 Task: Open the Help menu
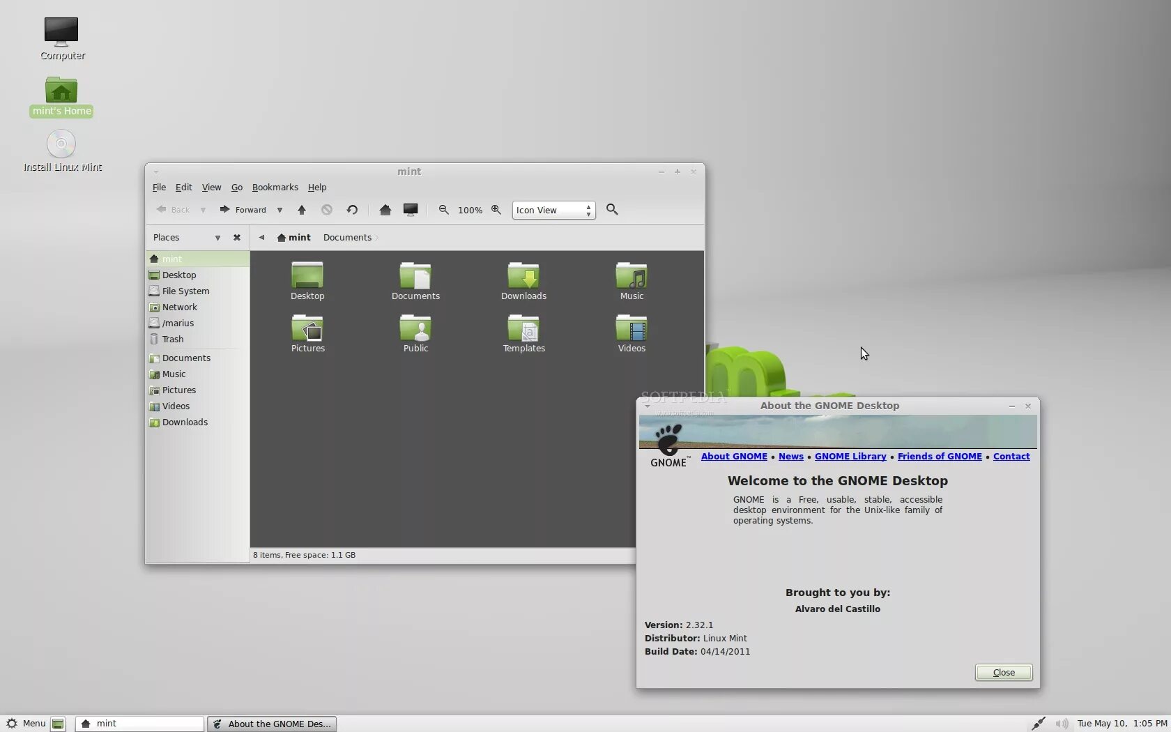pos(317,188)
